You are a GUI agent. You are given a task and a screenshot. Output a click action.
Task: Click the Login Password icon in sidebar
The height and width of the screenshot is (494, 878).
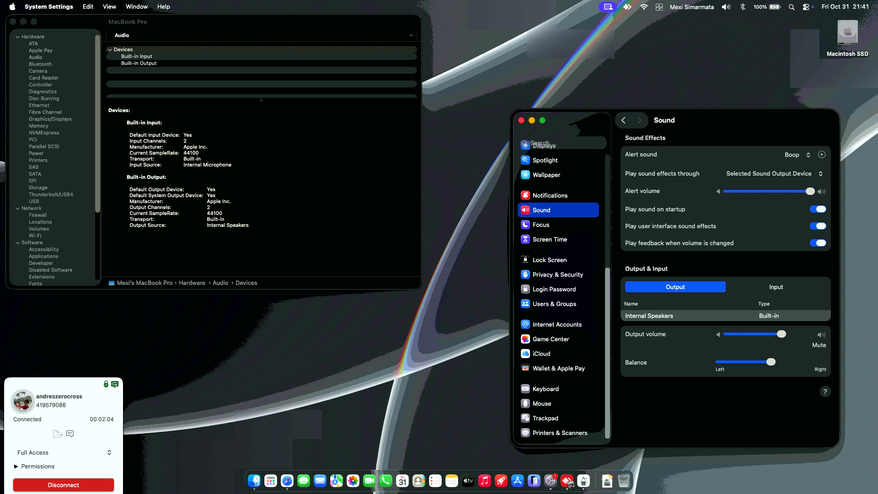click(x=525, y=289)
